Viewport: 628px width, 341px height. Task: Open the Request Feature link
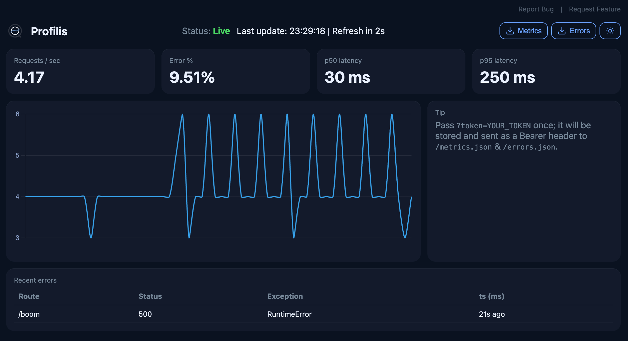coord(594,9)
